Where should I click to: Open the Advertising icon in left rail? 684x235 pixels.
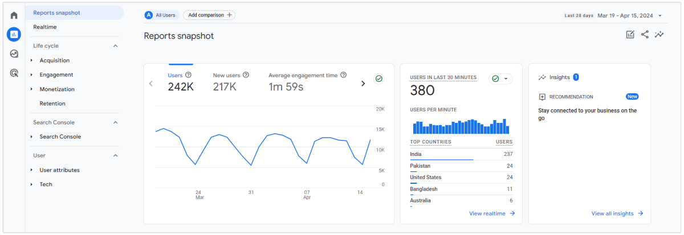[14, 73]
